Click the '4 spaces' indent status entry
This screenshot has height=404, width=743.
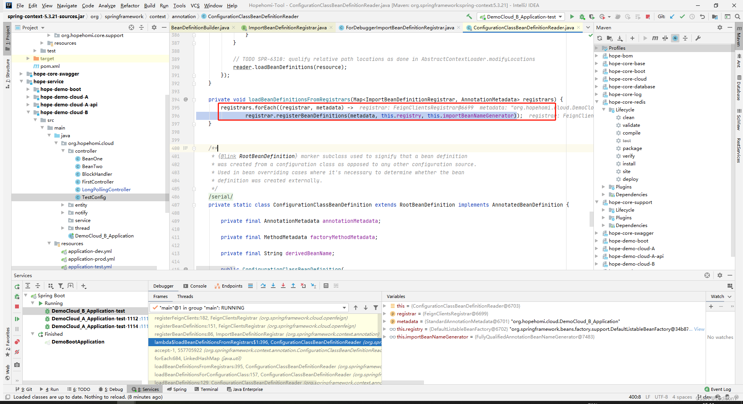(x=682, y=397)
